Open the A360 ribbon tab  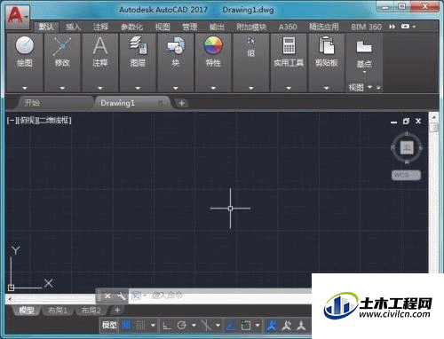click(288, 27)
